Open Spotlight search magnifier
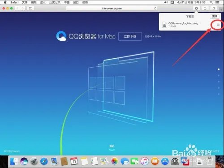The width and height of the screenshot is (224, 168). (x=211, y=2)
